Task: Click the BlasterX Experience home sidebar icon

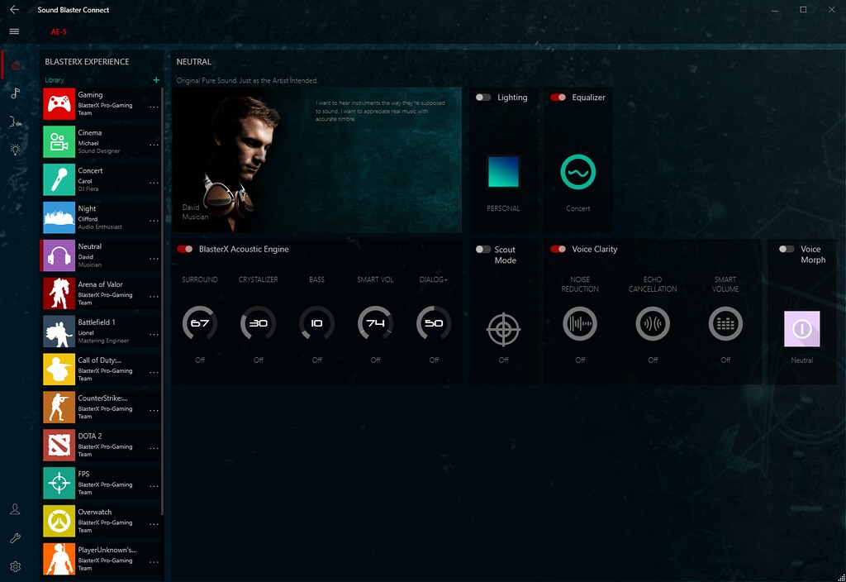Action: (x=15, y=65)
